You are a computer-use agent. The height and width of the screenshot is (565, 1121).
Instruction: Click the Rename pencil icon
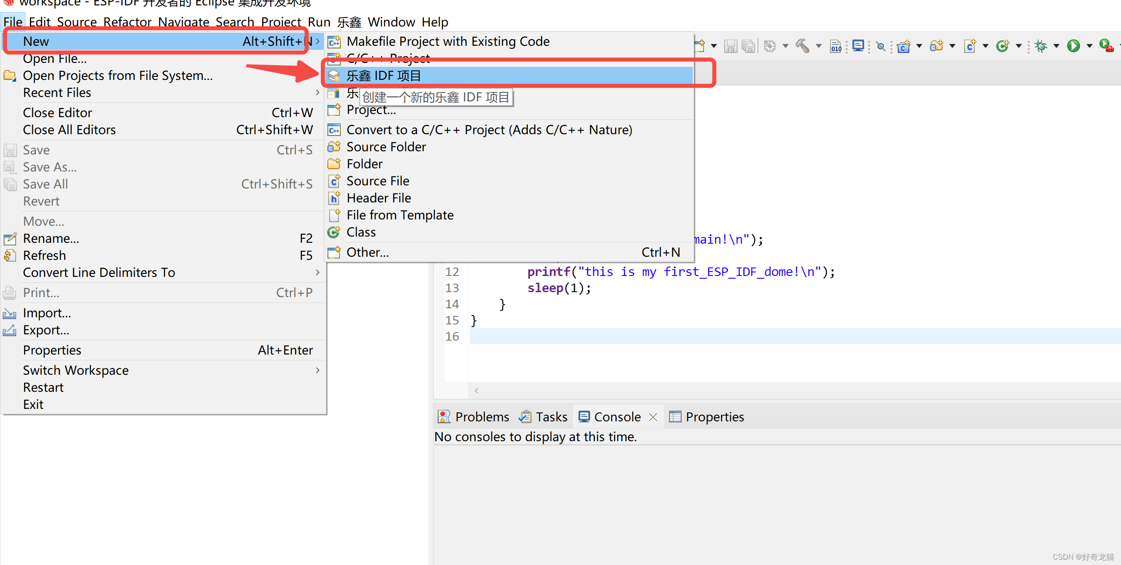coord(10,238)
